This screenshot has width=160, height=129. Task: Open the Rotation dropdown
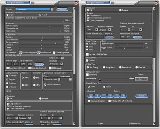pyautogui.click(x=62, y=58)
